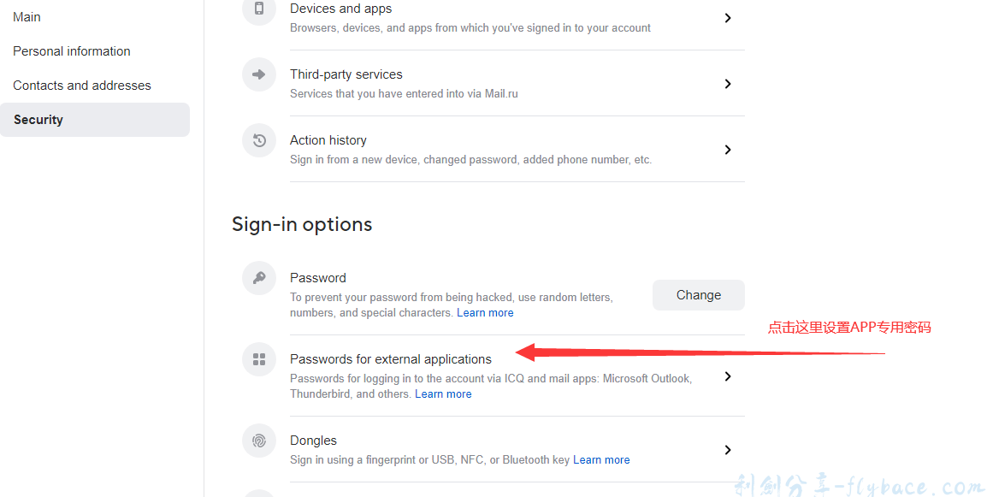
Task: Click the Devices and apps phone icon
Action: coord(259,9)
